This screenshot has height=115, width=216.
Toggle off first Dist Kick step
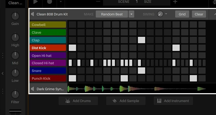tap(72, 48)
